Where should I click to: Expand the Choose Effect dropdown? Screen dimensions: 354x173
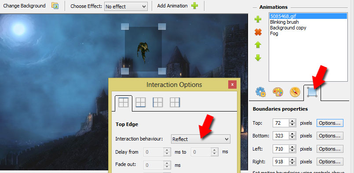[x=126, y=7]
